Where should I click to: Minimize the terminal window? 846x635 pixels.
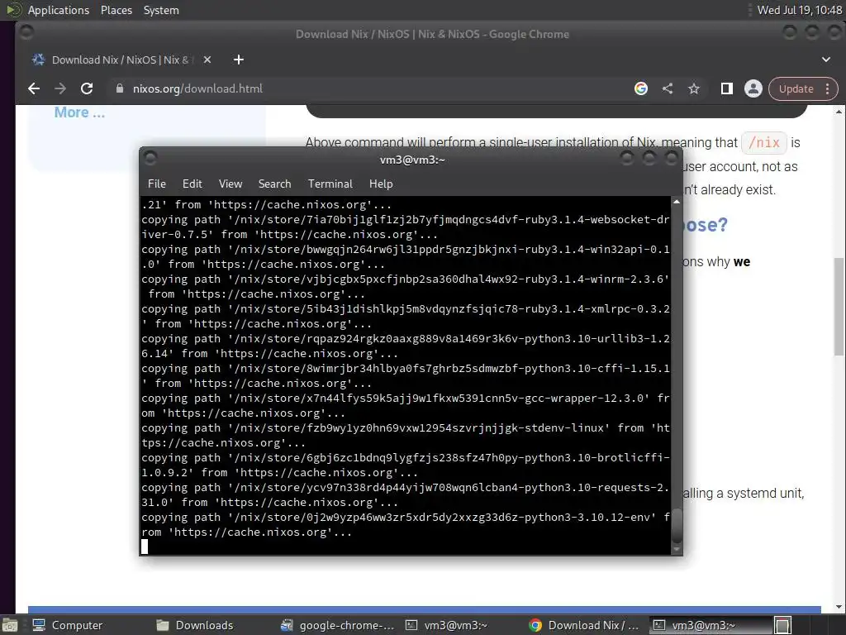pos(627,158)
